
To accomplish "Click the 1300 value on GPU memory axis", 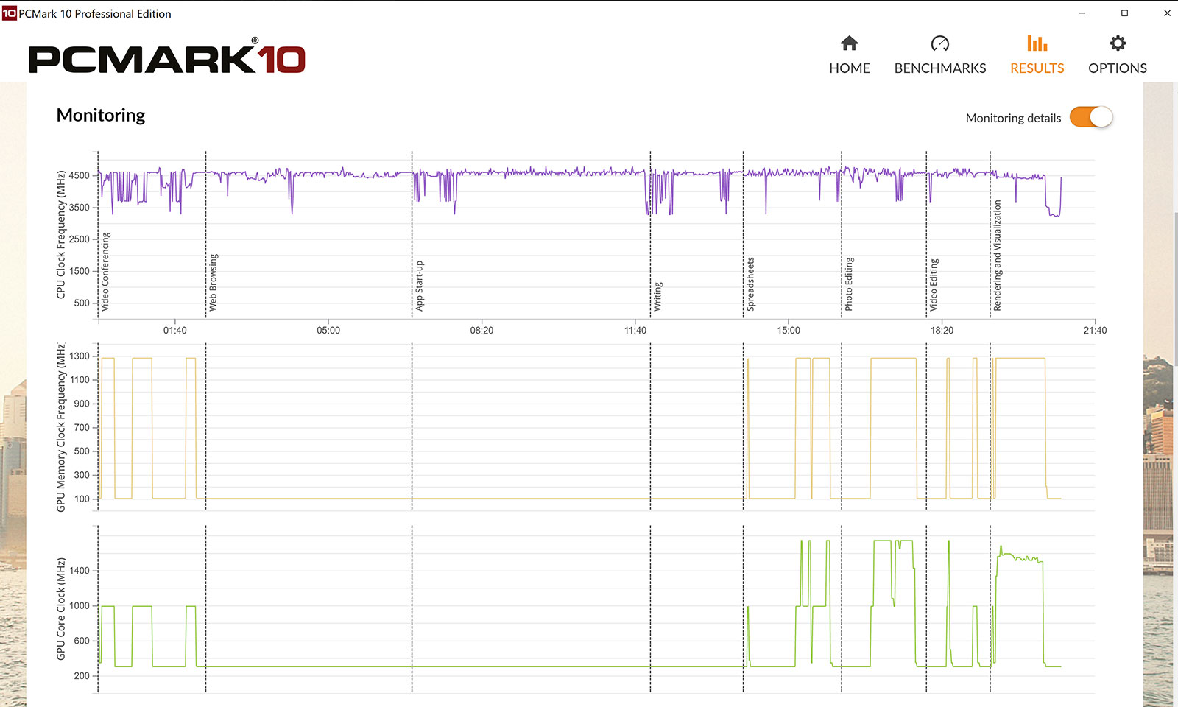I will [79, 356].
